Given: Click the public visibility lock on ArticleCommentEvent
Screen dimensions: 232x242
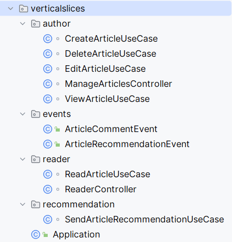Looking at the screenshot, I should click(x=57, y=129).
